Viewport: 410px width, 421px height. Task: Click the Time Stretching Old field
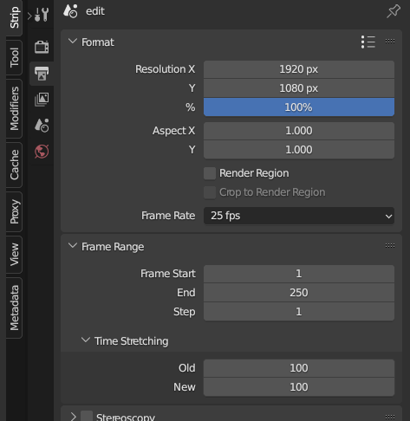tap(299, 368)
